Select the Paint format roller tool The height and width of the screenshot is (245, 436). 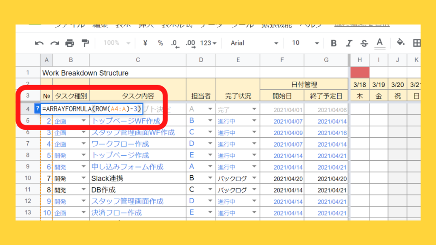tap(85, 43)
